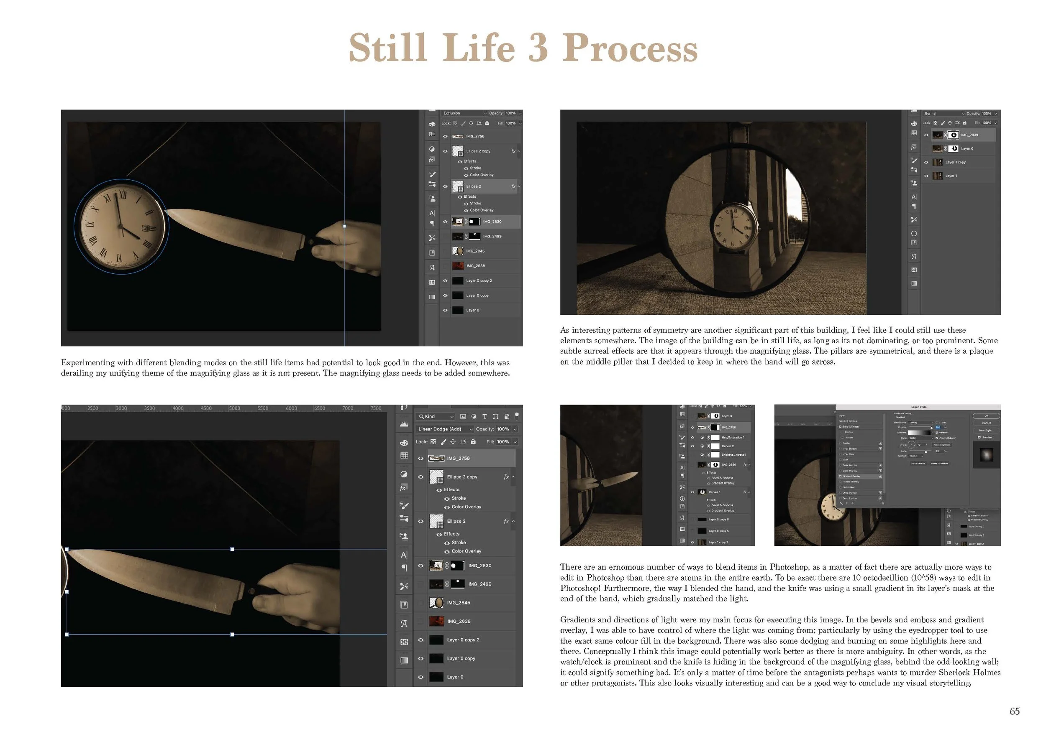The width and height of the screenshot is (1046, 739).
Task: Click the type layer filter T icon
Action: tap(485, 416)
